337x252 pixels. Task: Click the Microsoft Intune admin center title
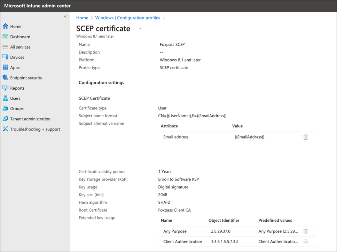[37, 6]
